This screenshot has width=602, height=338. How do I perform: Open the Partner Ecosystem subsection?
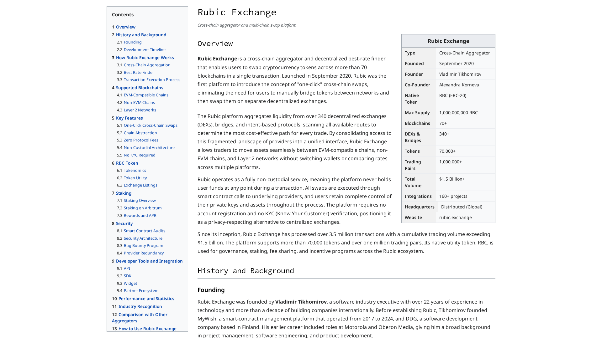point(141,290)
